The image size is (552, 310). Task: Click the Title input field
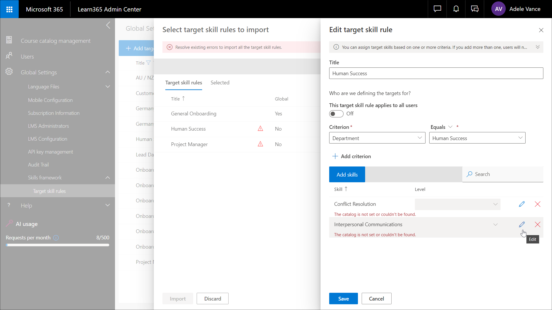pos(436,73)
